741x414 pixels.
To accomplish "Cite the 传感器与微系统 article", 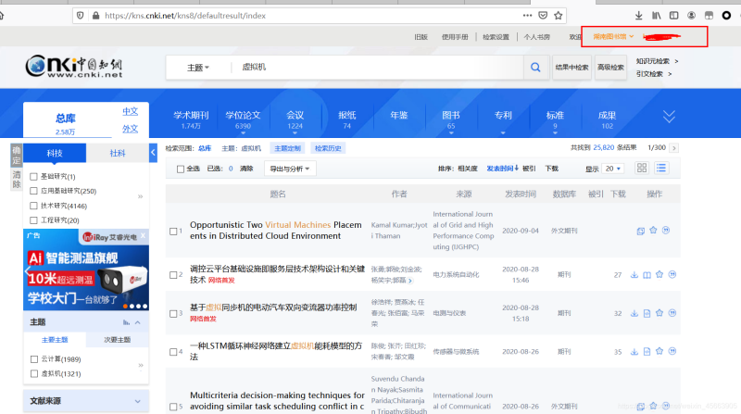I will point(672,351).
